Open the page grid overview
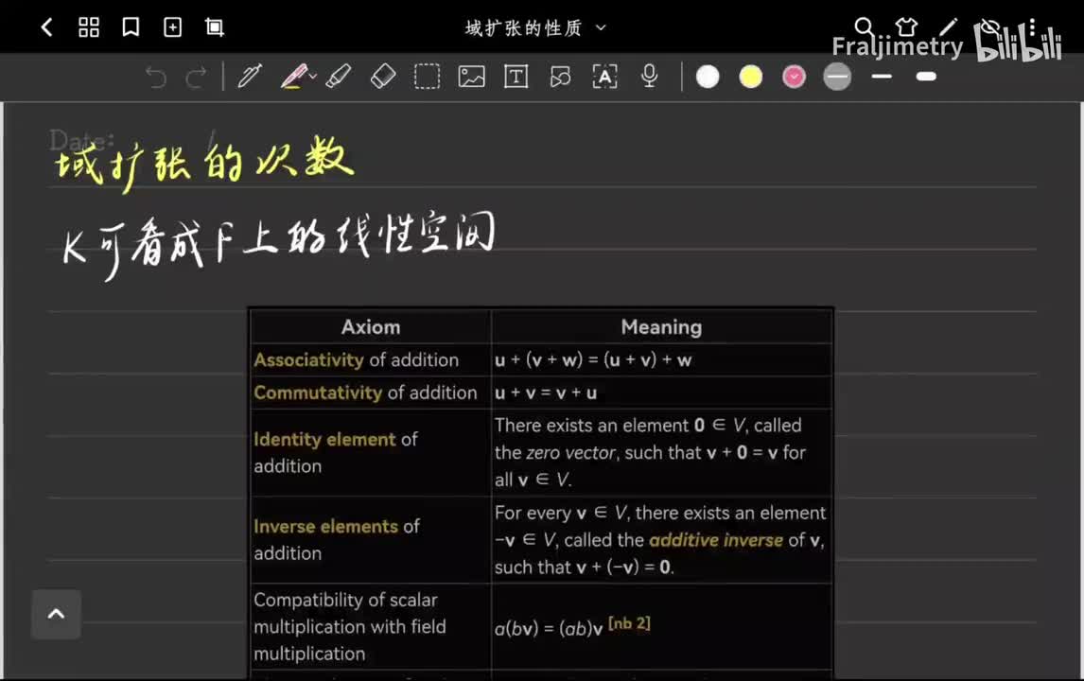This screenshot has height=681, width=1084. [x=89, y=27]
